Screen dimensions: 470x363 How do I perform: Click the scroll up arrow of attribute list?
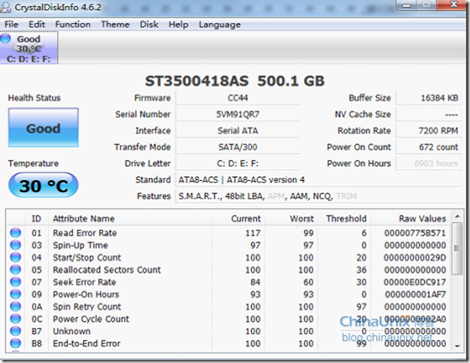click(x=457, y=216)
